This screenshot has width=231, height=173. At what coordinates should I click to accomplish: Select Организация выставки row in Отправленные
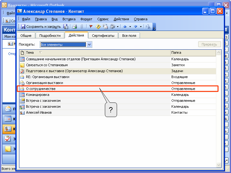118,83
